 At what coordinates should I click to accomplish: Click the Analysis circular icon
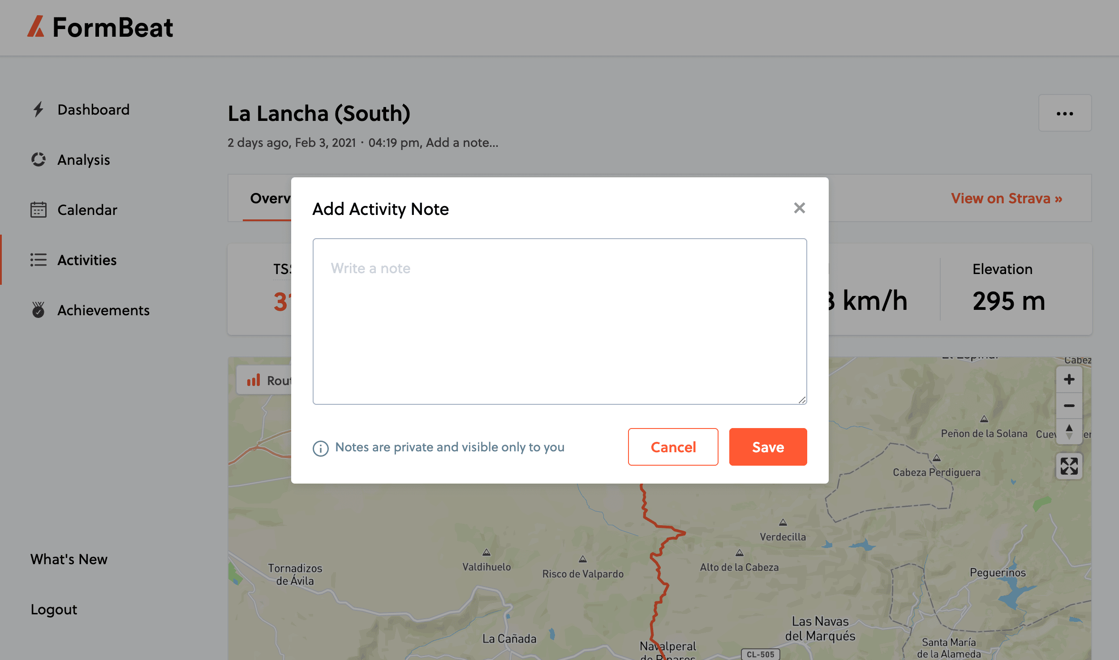39,160
